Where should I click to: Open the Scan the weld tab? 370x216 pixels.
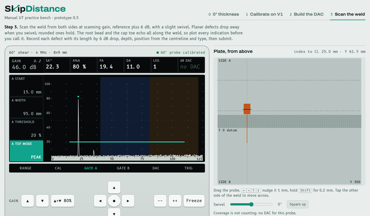coord(348,14)
